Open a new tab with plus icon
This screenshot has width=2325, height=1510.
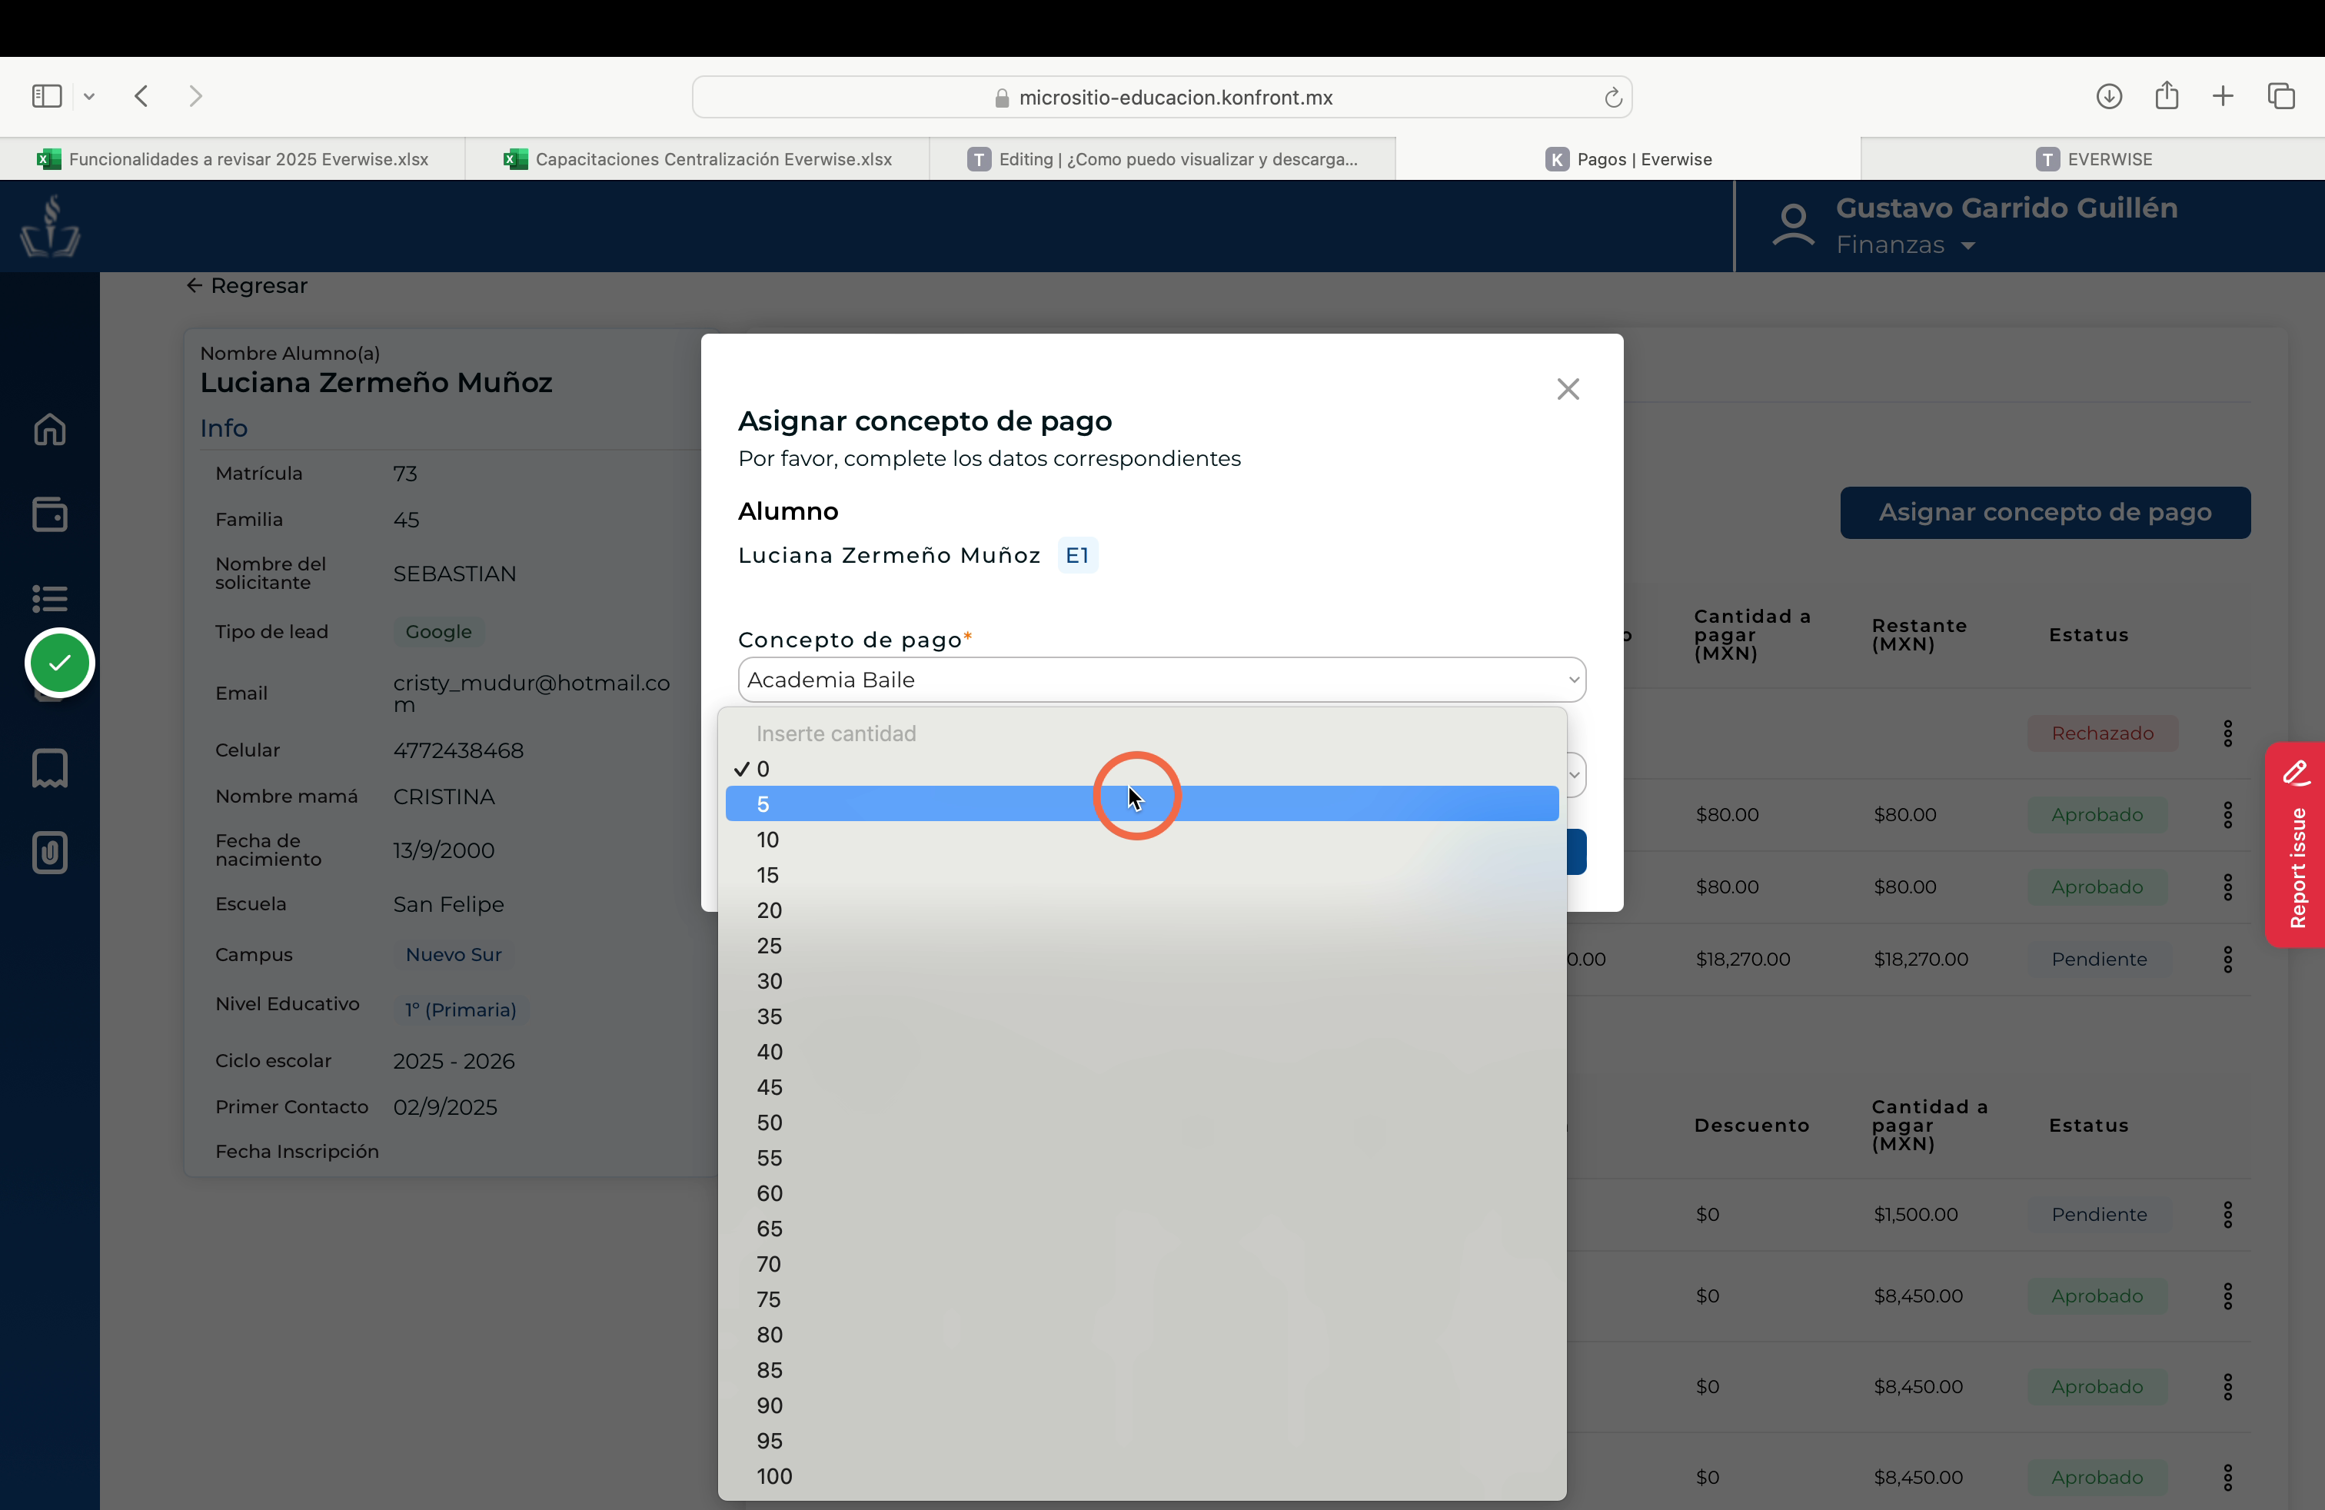click(2223, 95)
